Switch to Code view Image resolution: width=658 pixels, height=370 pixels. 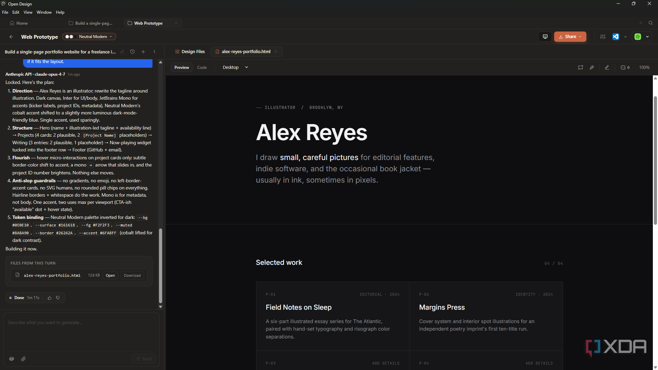pyautogui.click(x=202, y=67)
